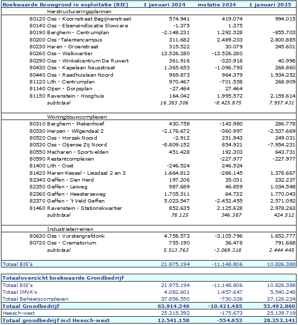298x325 pixels.
Task: Select heading 'Totaaloverzicht boekwaarde Grondbedrijf'
Action: [63, 278]
